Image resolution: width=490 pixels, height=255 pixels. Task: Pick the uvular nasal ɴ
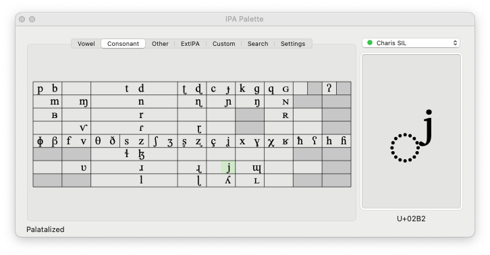(x=285, y=102)
